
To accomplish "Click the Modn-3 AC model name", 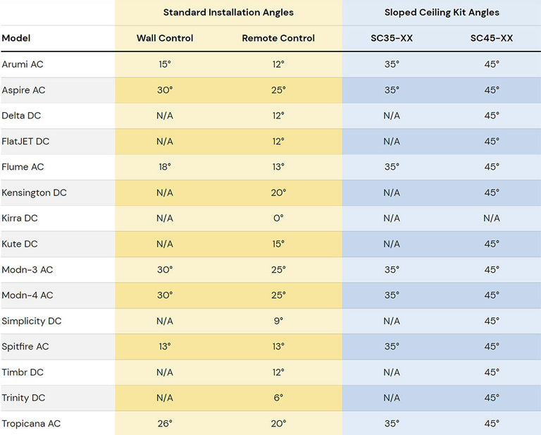I will [x=27, y=269].
